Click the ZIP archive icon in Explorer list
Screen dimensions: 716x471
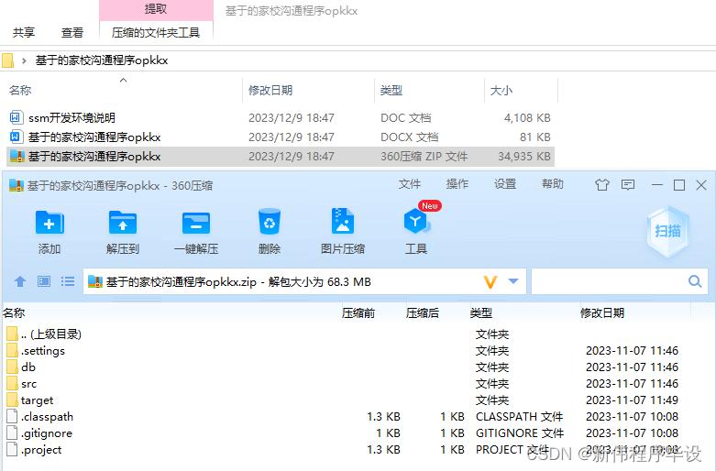tap(17, 156)
